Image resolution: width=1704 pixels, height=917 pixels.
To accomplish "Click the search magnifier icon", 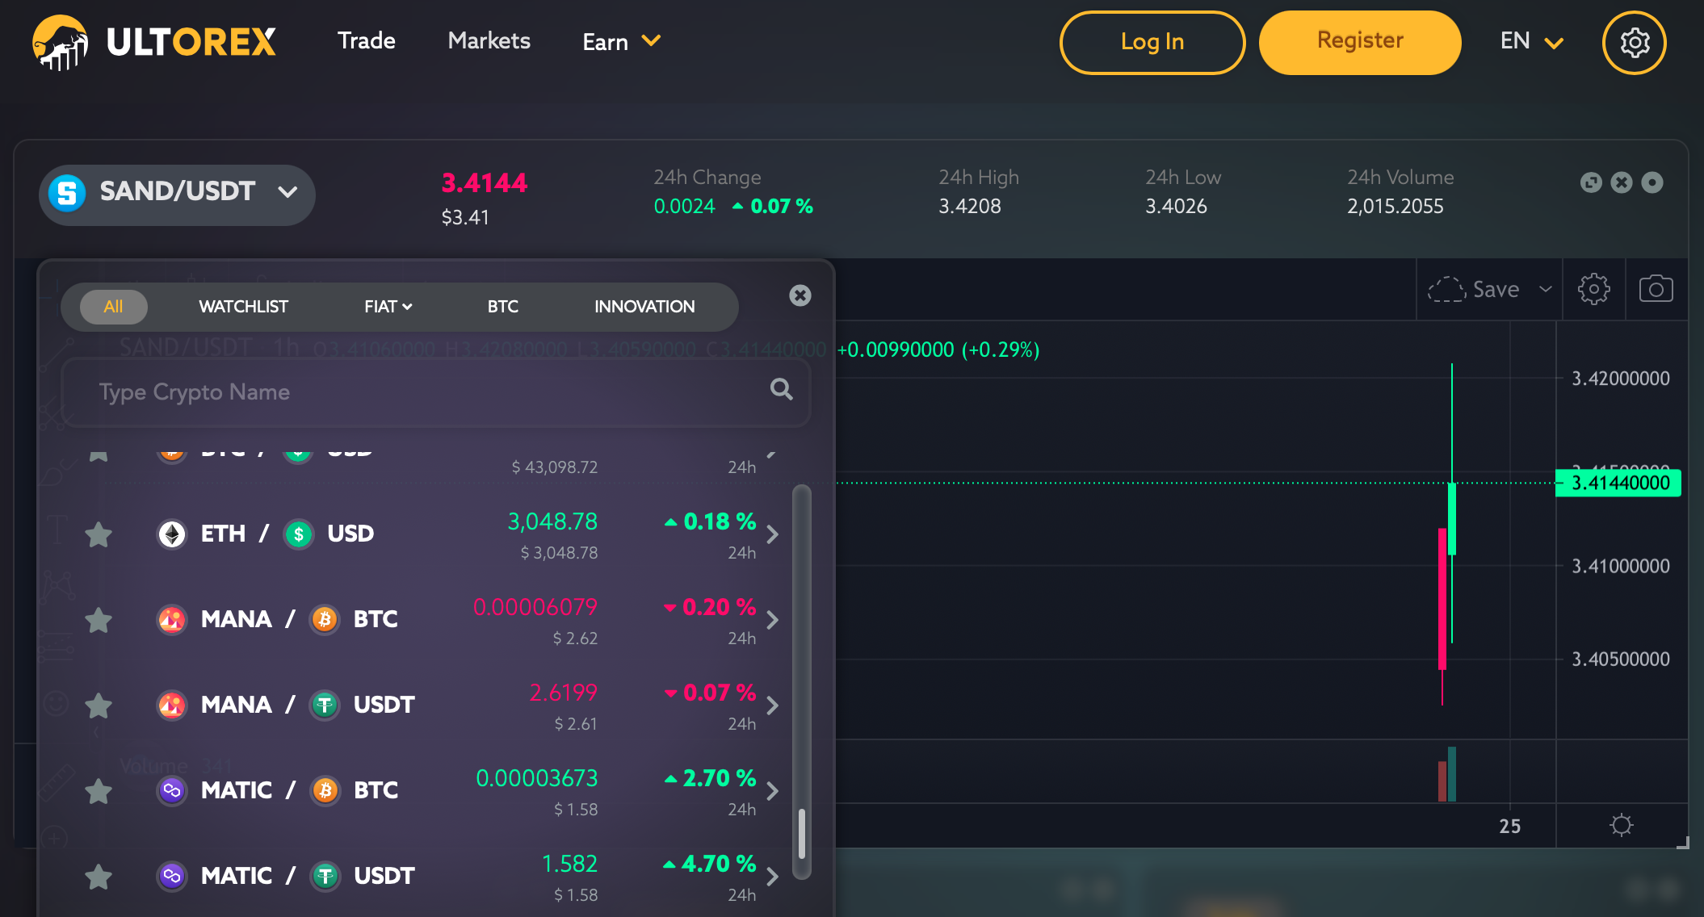I will 781,390.
